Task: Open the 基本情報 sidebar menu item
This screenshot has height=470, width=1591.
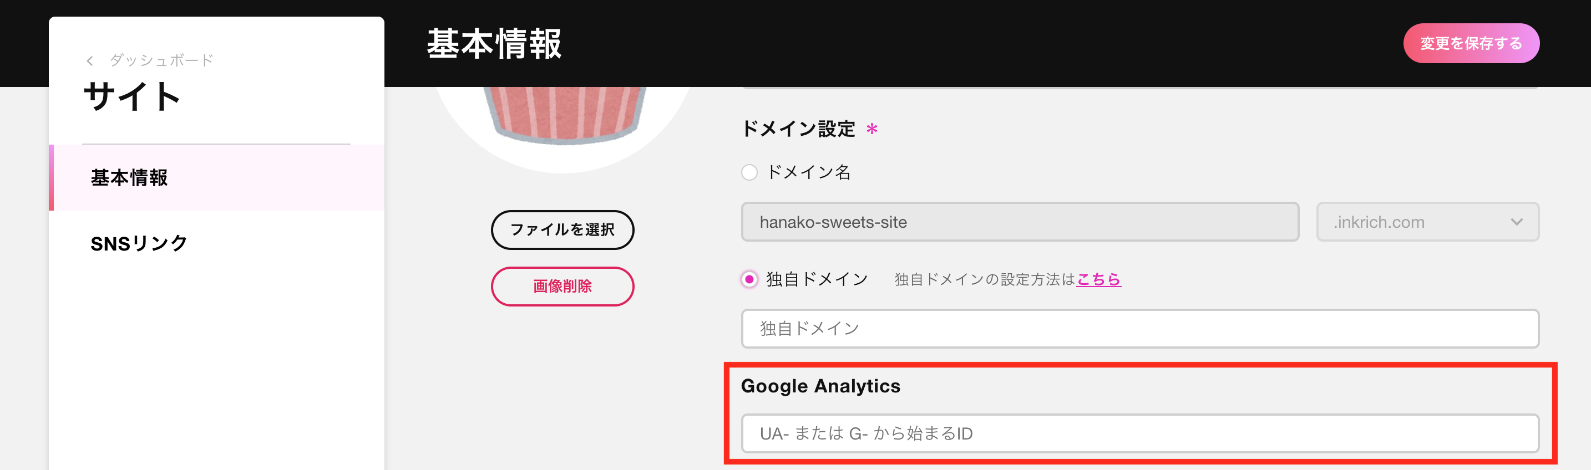Action: point(217,178)
